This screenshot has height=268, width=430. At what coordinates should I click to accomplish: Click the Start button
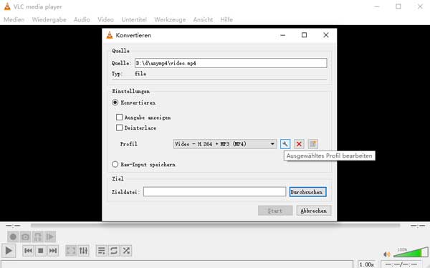(275, 211)
